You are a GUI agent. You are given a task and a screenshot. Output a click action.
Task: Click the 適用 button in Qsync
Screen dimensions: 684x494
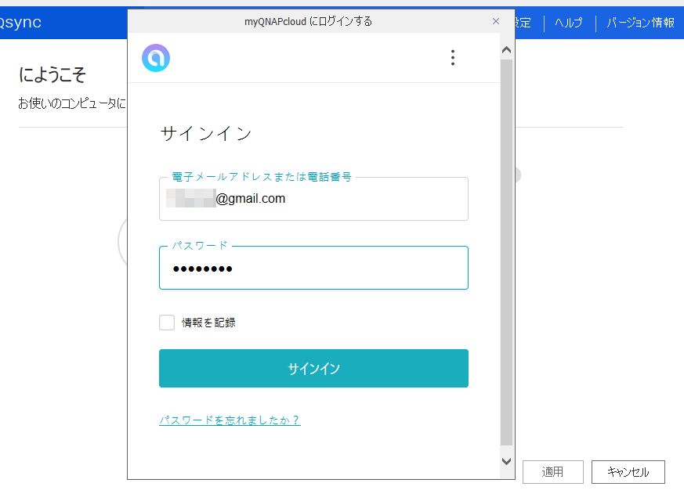click(x=552, y=472)
